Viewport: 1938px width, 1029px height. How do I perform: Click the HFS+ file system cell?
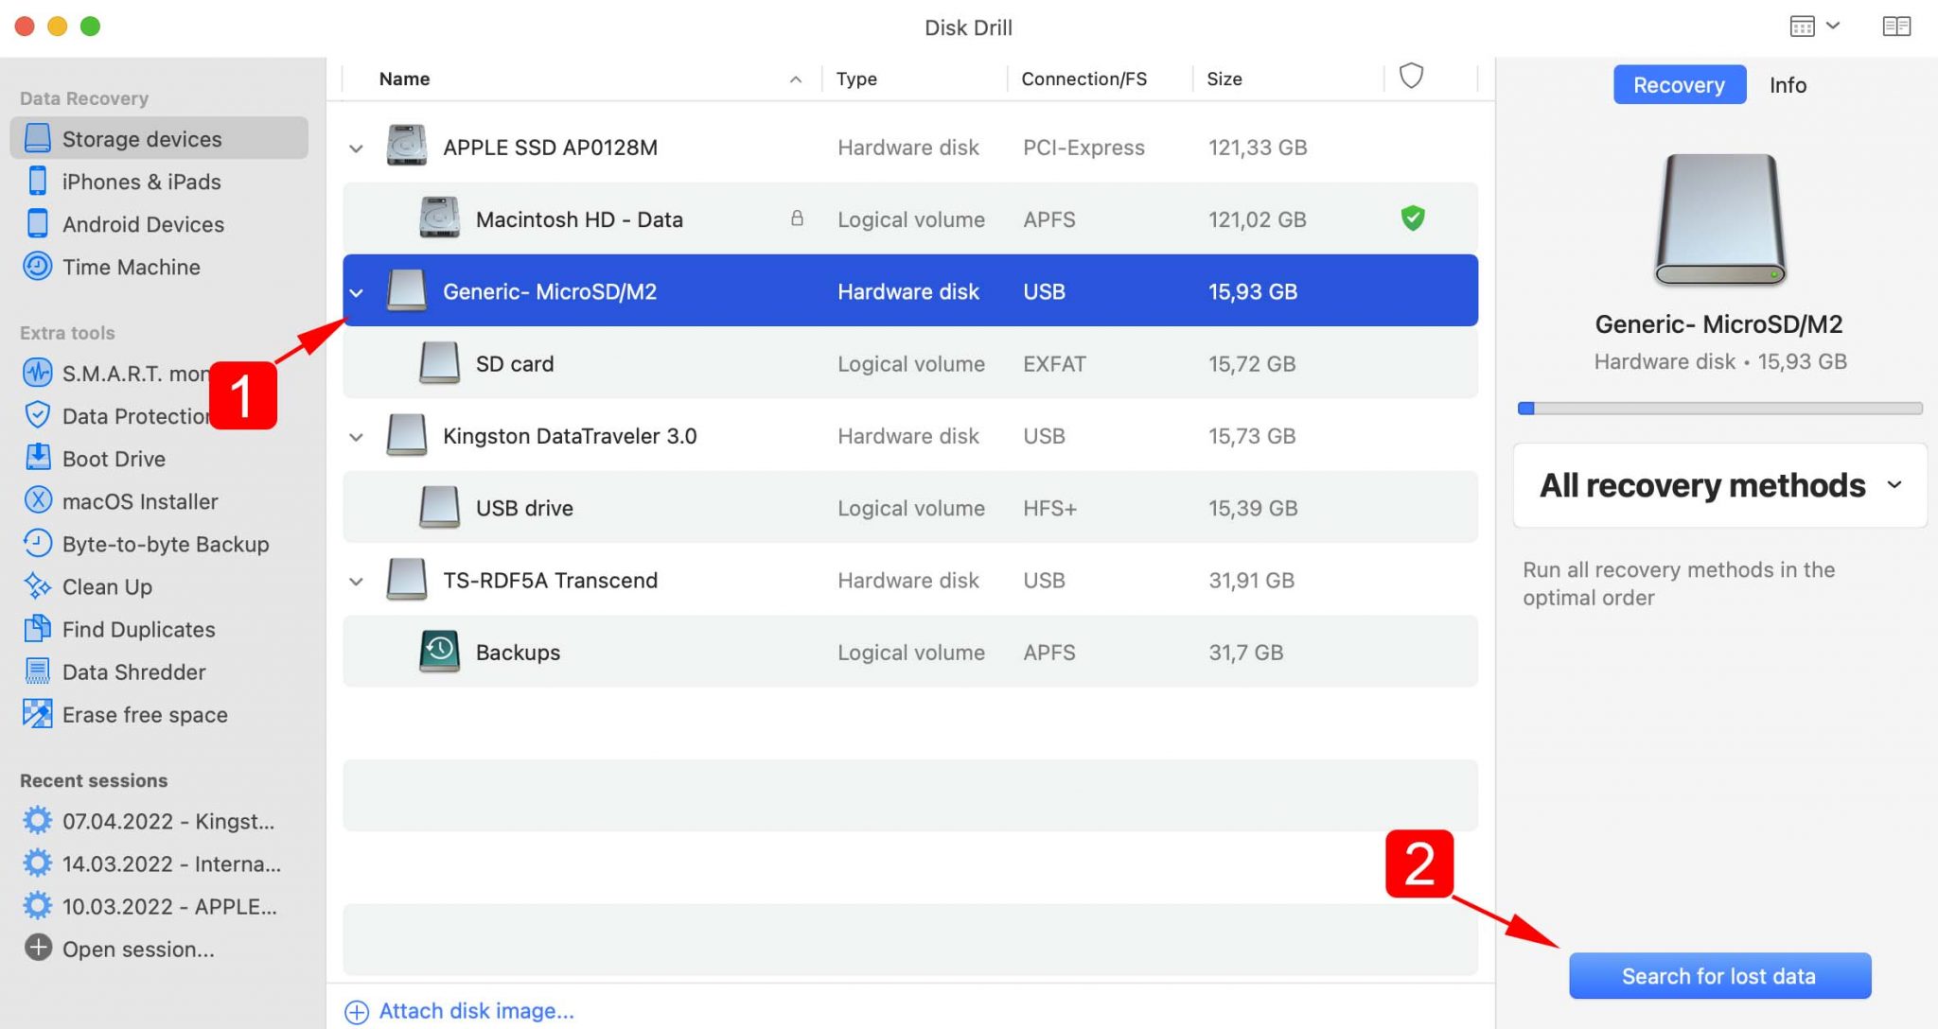(1049, 508)
